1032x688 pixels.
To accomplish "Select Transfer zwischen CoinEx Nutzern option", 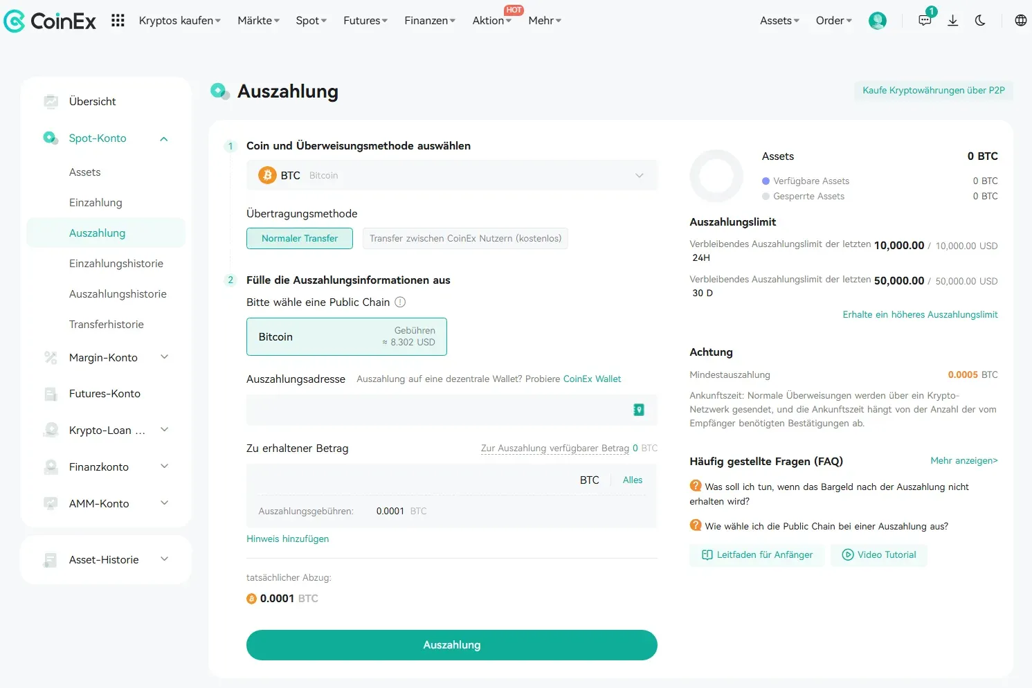I will (465, 238).
